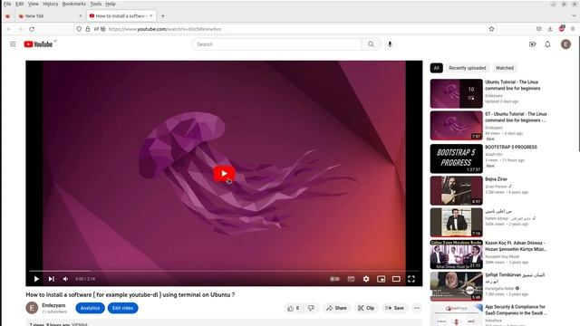This screenshot has height=326, width=580.
Task: Enter full screen mode
Action: 411,279
